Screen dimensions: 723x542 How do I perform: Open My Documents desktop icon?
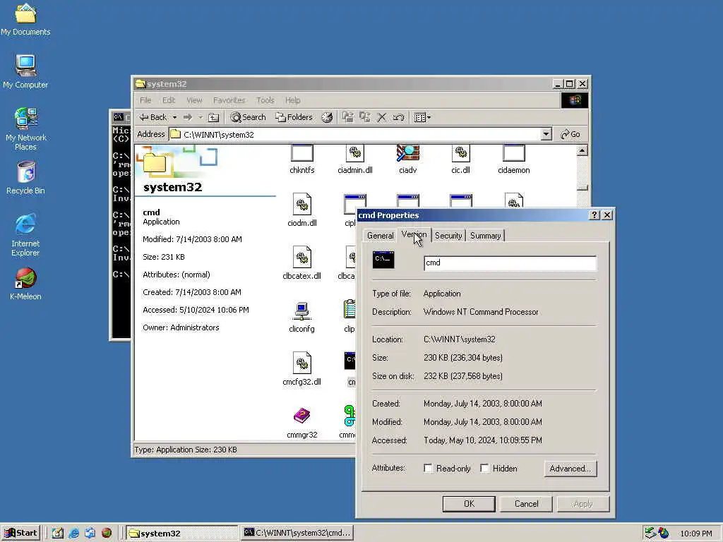pyautogui.click(x=25, y=19)
